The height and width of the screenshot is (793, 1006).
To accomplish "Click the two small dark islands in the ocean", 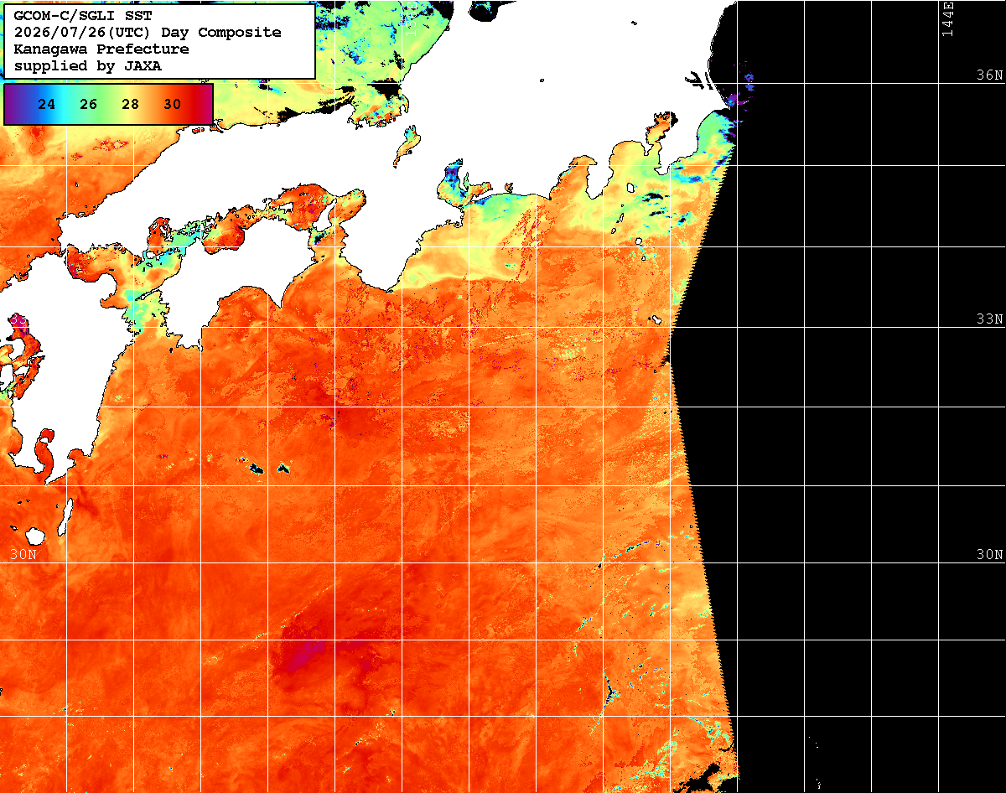I will click(268, 467).
